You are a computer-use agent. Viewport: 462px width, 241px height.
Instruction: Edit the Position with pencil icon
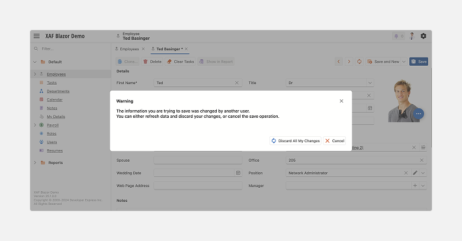pos(415,173)
